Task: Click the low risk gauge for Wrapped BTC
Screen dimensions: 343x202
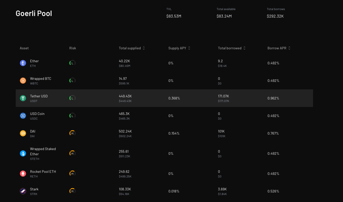Action: [x=72, y=81]
